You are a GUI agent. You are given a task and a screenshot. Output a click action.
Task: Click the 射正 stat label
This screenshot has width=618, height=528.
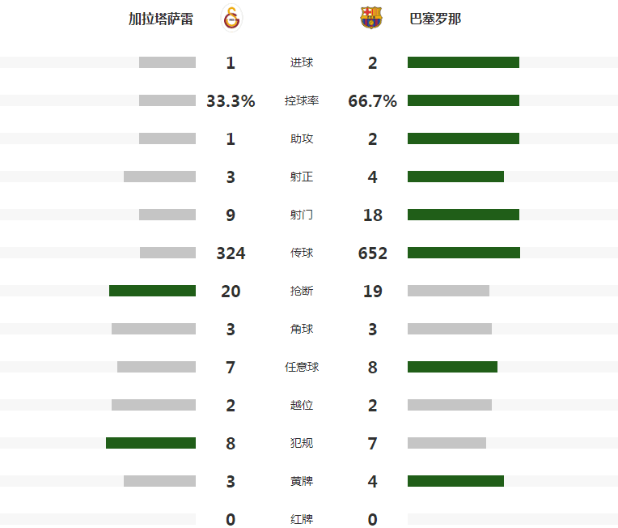click(302, 177)
